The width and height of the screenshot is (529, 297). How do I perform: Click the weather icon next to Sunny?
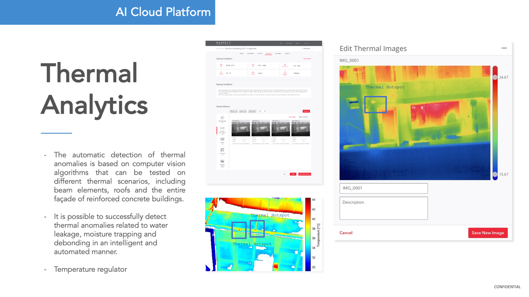point(253,72)
